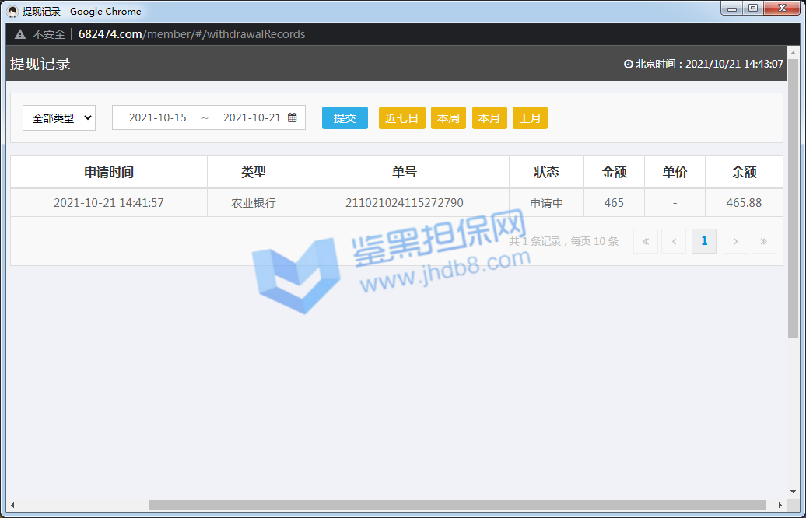
Task: Click order number 211021024115272790 row
Action: [404, 203]
